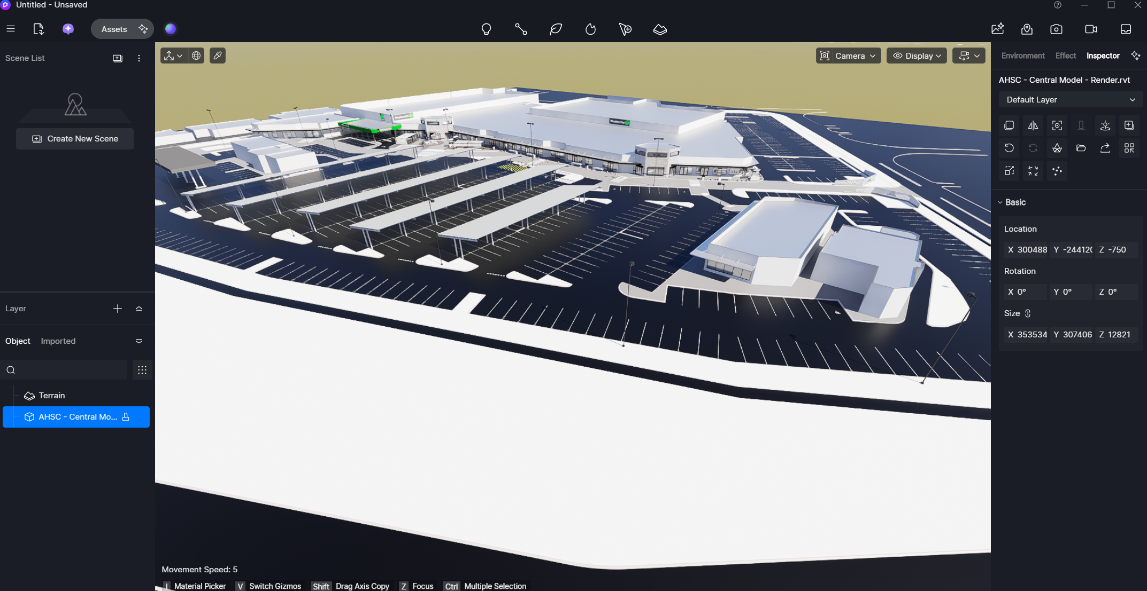Click the camera screenshot icon
This screenshot has height=591, width=1147.
1056,29
